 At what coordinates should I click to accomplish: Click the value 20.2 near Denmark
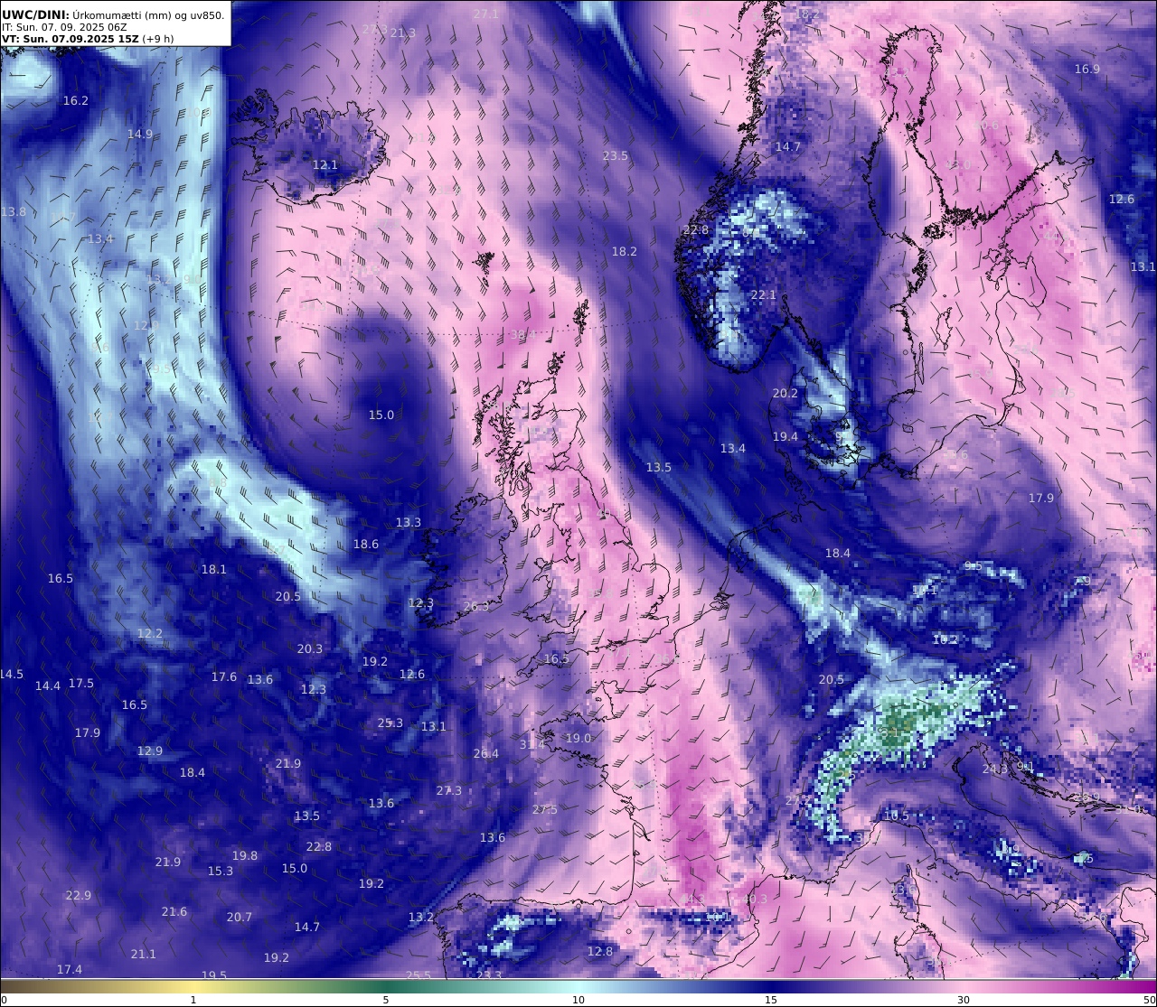pos(785,393)
